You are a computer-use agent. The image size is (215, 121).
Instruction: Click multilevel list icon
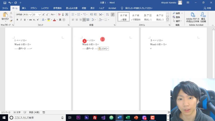tap(85, 15)
